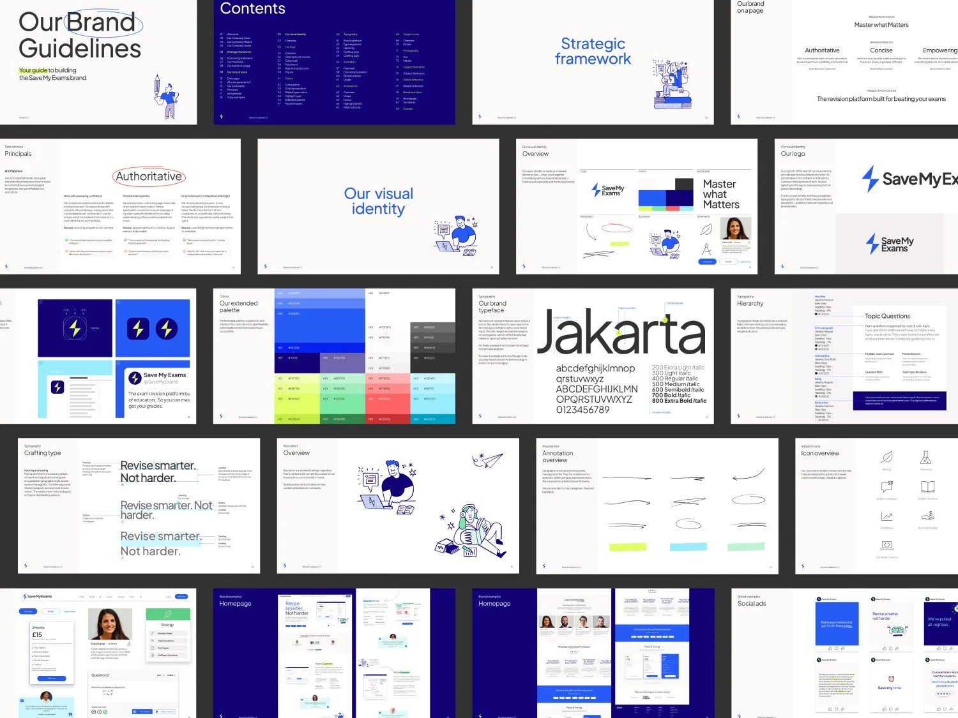Click the footer lightning icon on the Contents slide
The width and height of the screenshot is (958, 718).
[222, 117]
